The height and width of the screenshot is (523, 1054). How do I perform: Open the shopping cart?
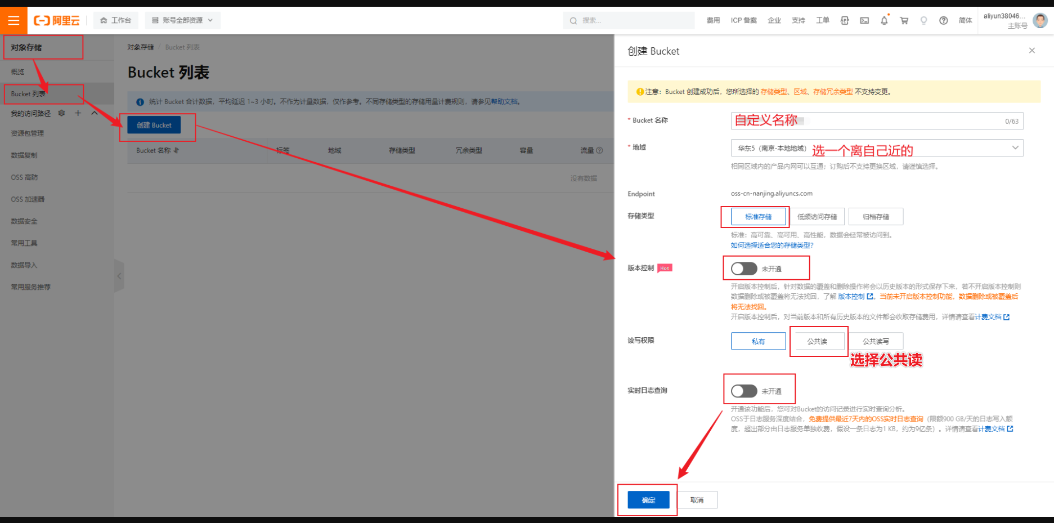[x=904, y=20]
